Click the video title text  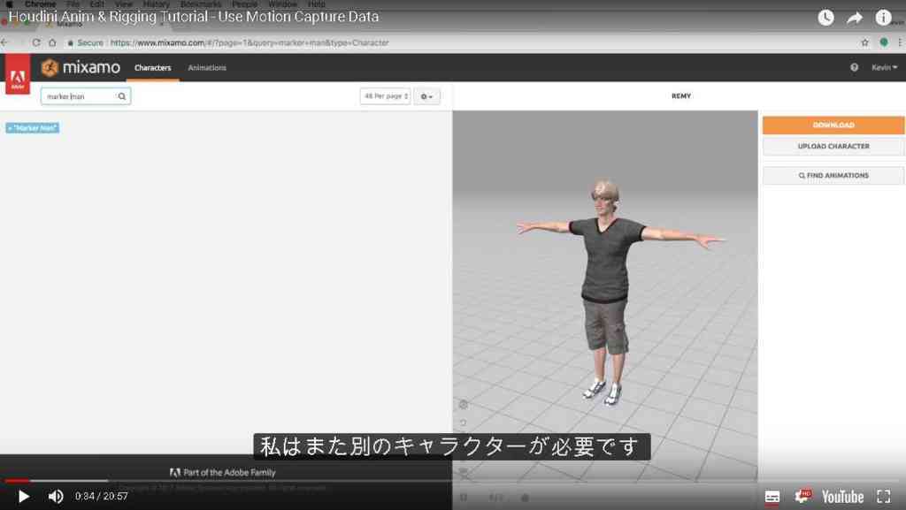click(x=194, y=17)
